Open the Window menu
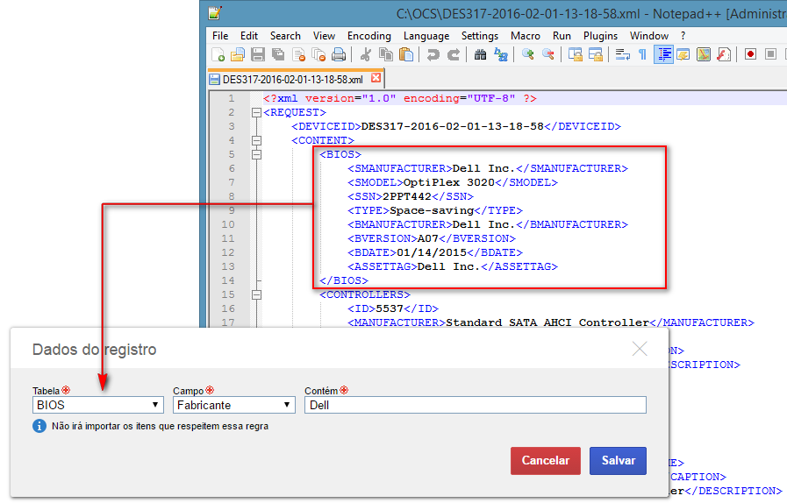787x503 pixels. (649, 36)
